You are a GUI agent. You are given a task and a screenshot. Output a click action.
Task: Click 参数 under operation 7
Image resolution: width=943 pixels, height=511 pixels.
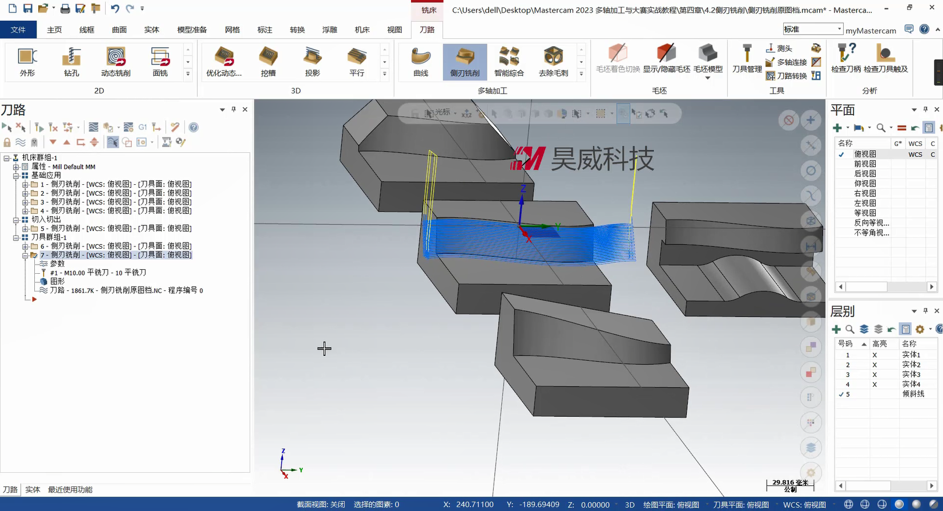click(x=57, y=263)
